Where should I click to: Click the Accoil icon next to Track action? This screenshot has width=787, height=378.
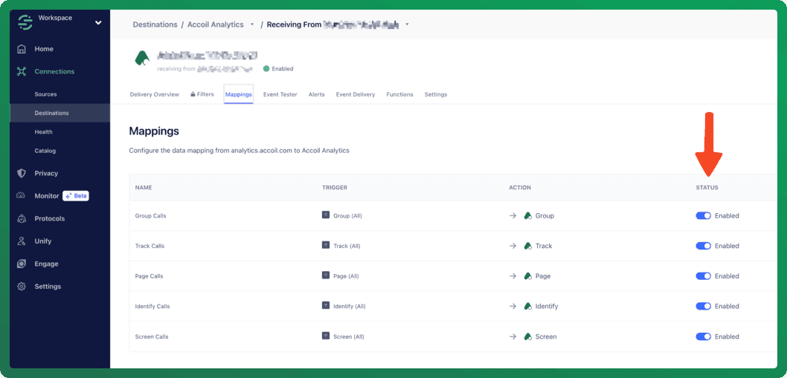tap(527, 246)
